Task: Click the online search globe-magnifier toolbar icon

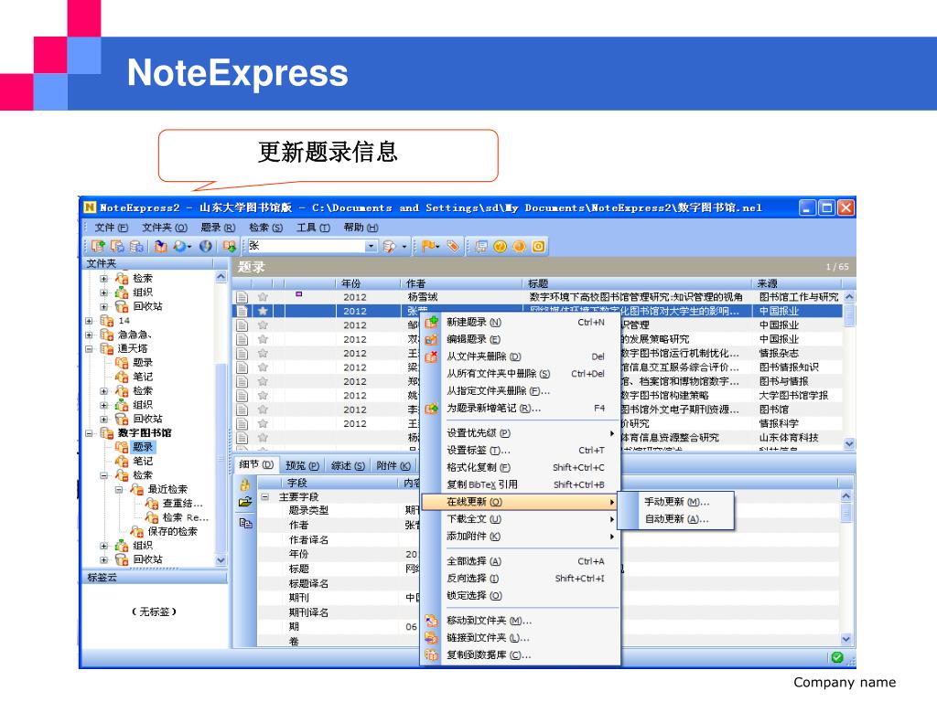Action: coord(179,246)
